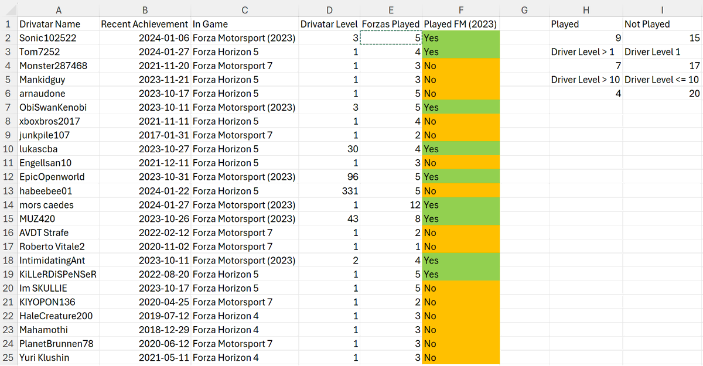The width and height of the screenshot is (703, 366).
Task: Select column A header
Action: 59,9
